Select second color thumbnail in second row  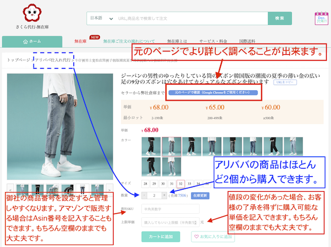coord(172,167)
